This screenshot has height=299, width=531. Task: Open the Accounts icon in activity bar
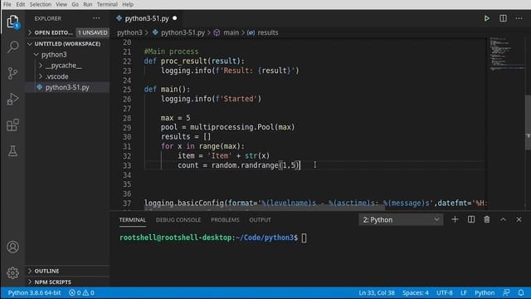[13, 247]
